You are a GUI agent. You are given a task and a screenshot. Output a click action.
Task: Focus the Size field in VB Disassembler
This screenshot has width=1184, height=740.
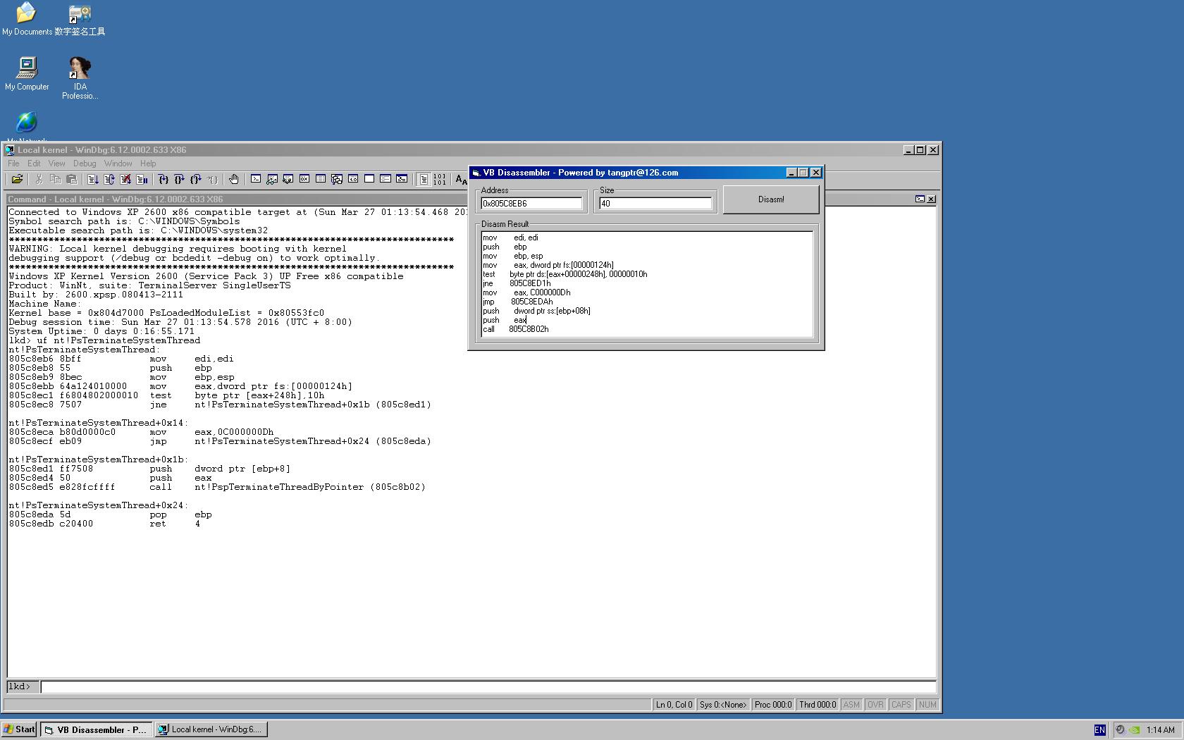click(655, 204)
